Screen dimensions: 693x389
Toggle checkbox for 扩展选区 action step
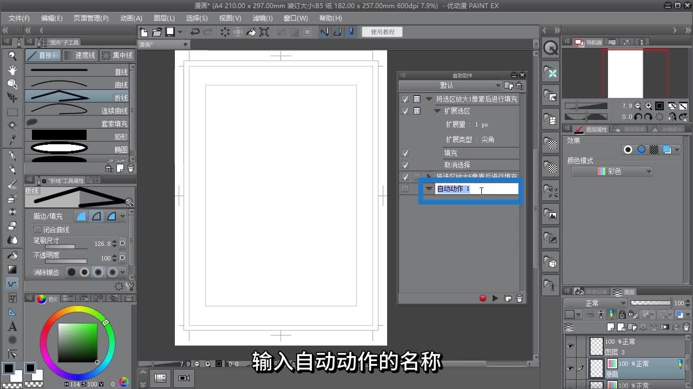click(405, 111)
